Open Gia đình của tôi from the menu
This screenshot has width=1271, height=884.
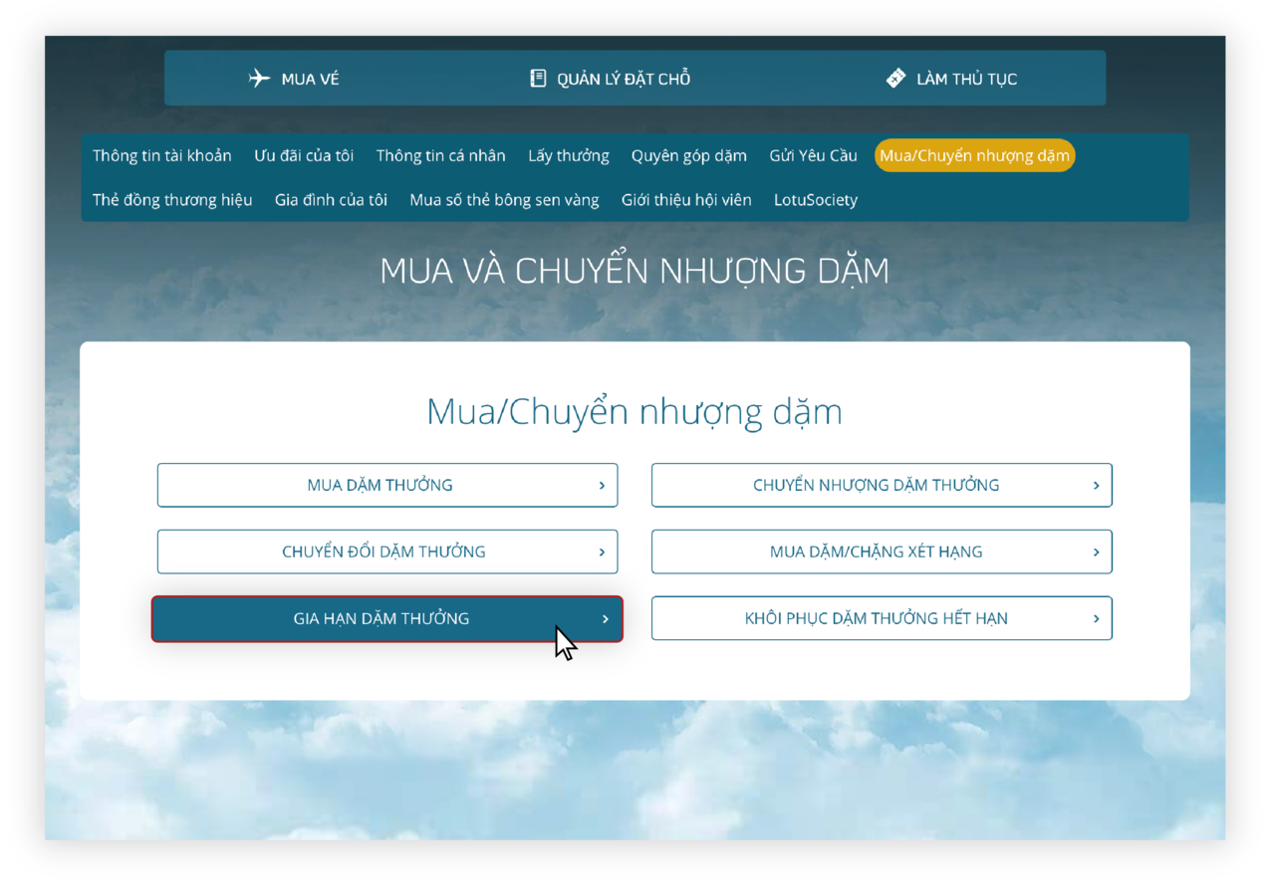coord(332,199)
